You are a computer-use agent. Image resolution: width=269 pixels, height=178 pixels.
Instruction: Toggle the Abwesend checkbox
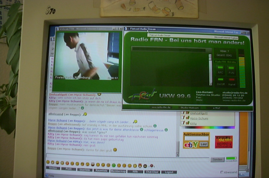pyautogui.click(x=222, y=172)
